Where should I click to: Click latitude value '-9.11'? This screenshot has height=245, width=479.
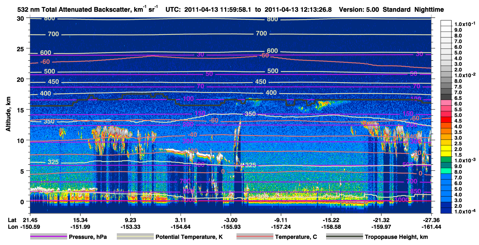(281, 219)
